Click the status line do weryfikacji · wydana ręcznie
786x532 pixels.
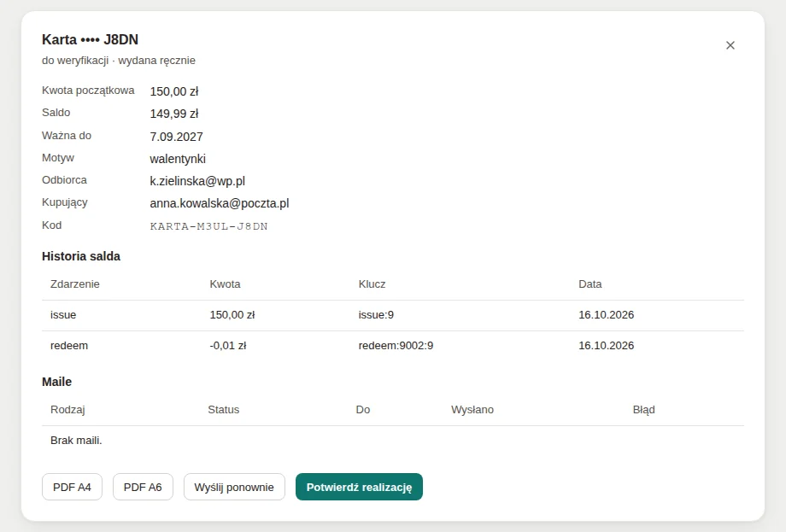tap(119, 61)
